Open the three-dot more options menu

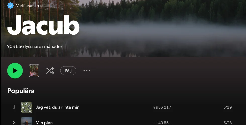point(87,71)
